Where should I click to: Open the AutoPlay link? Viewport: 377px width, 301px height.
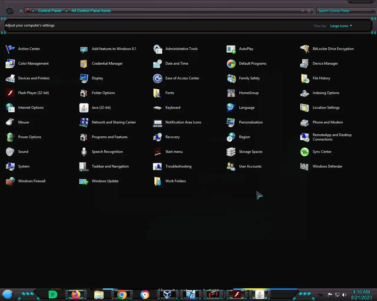[x=246, y=49]
